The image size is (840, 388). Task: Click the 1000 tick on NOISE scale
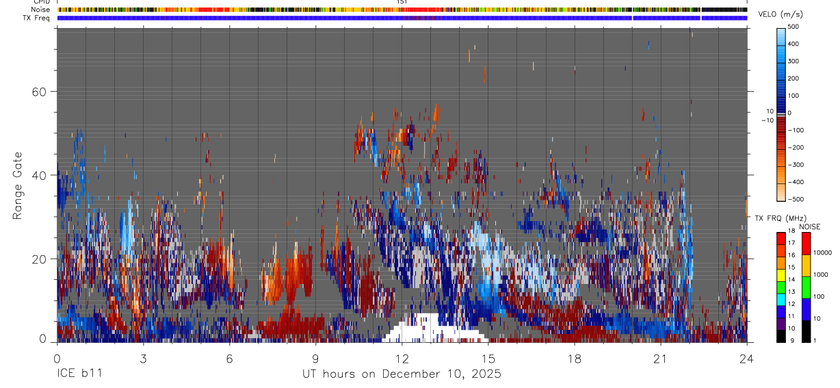click(821, 274)
